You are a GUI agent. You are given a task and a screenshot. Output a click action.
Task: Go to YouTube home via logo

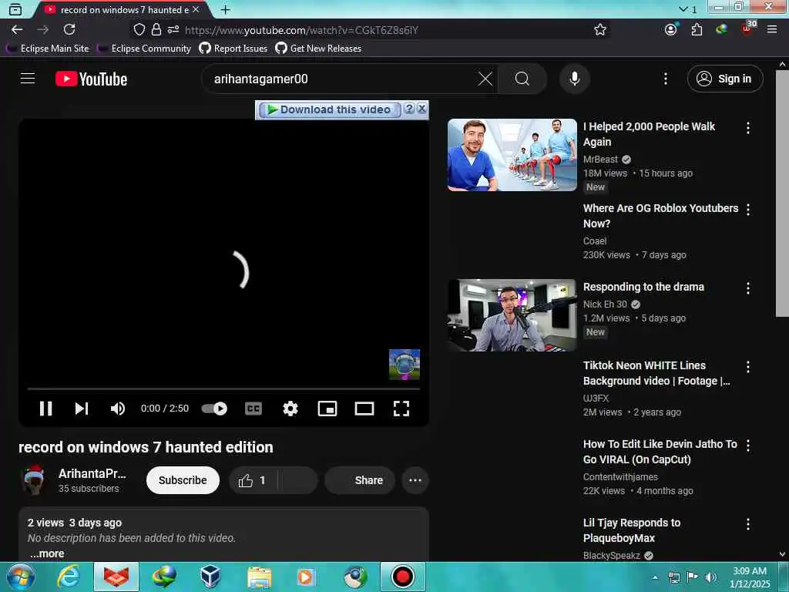(x=92, y=79)
